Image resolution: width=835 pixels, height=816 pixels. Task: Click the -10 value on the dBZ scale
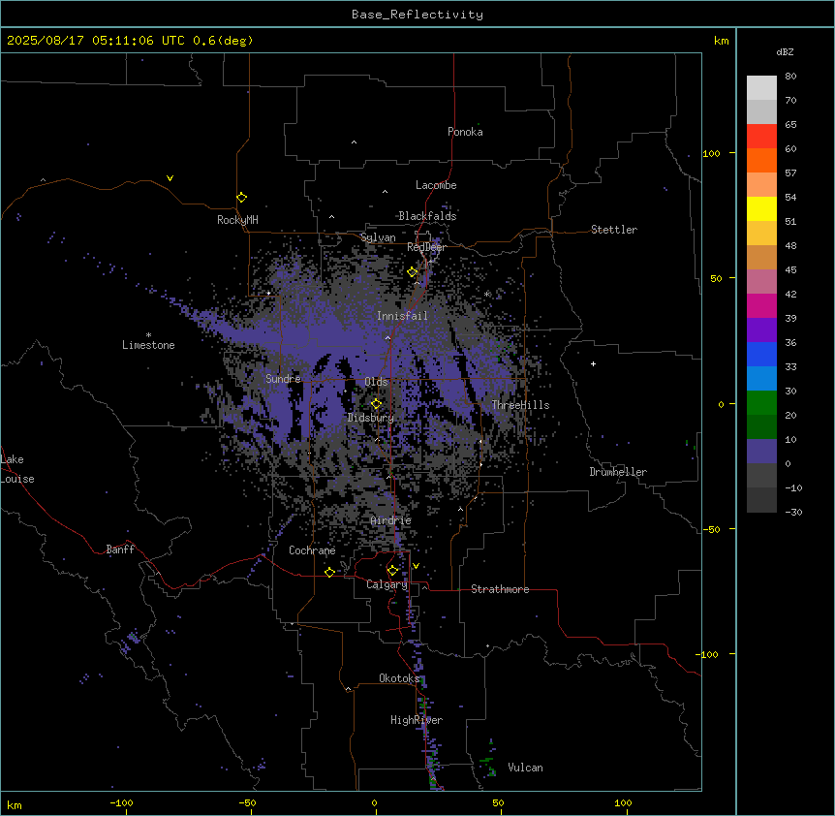point(793,487)
